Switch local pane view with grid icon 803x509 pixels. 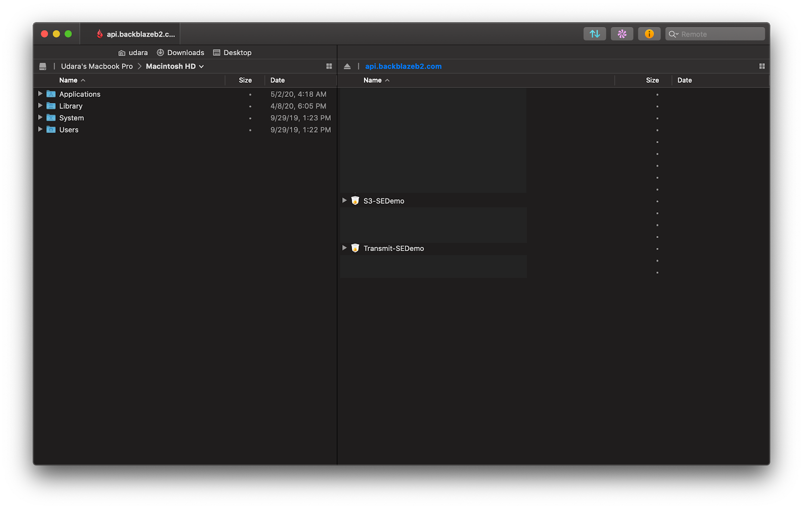(329, 66)
